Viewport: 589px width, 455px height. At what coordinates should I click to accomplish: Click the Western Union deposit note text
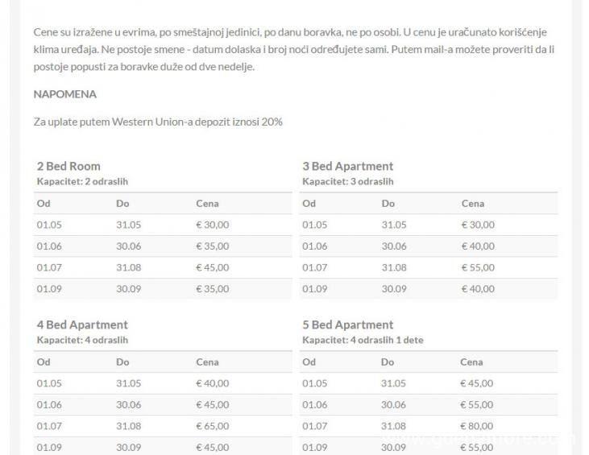click(158, 122)
